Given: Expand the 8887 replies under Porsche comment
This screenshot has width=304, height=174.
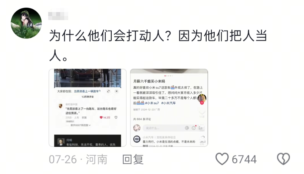Looking at the screenshot, I should 81,125.
